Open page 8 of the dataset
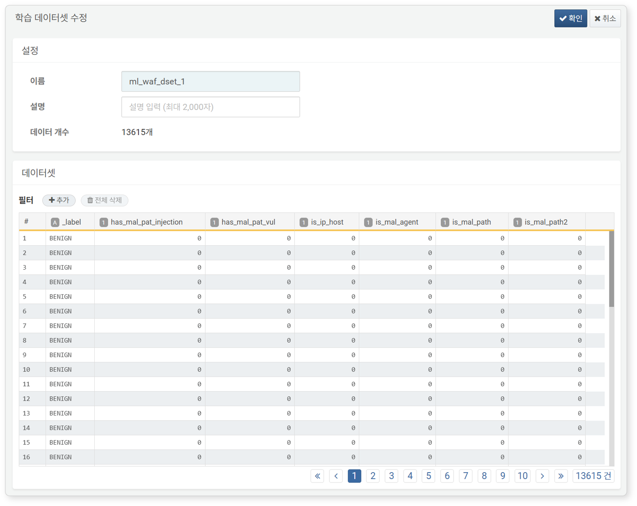Screen dimensions: 637x506 [x=484, y=476]
